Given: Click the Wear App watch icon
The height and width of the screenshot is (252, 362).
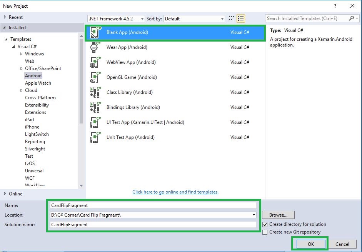Looking at the screenshot, I should pos(95,47).
